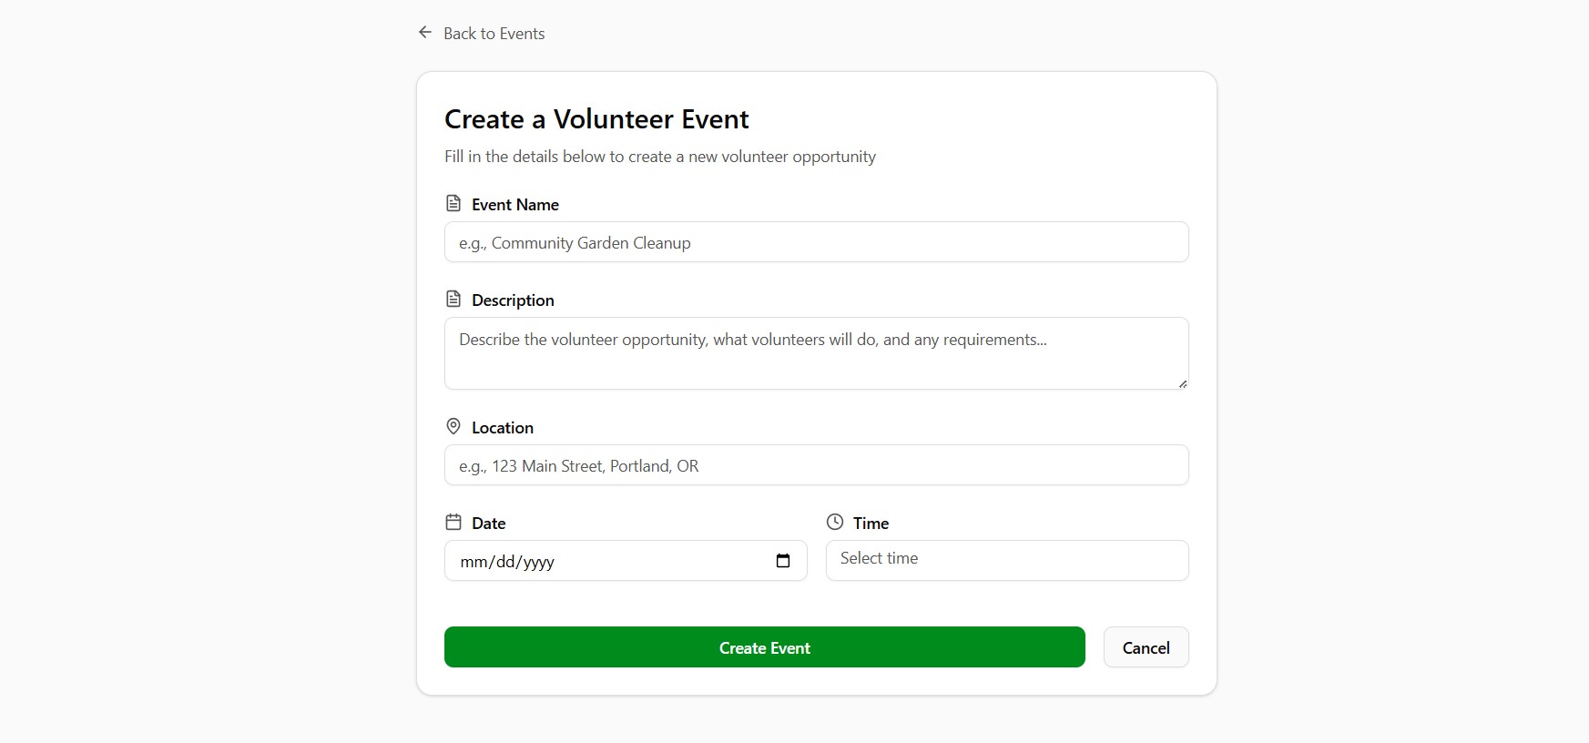This screenshot has height=743, width=1589.
Task: Click the Location label text
Action: point(503,428)
